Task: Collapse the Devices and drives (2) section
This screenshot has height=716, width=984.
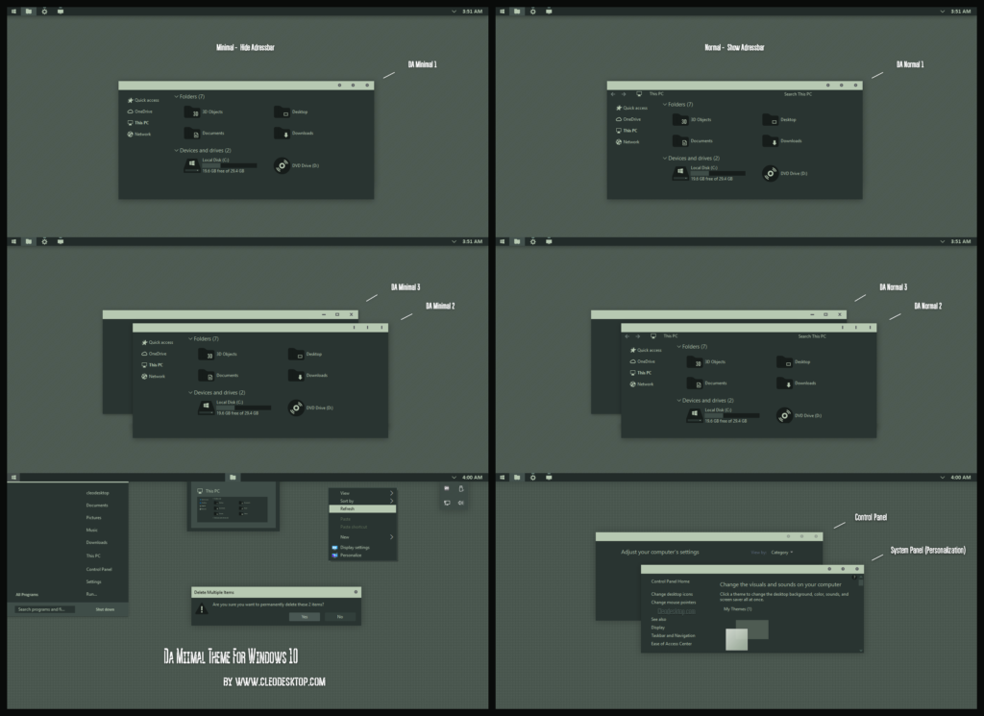Action: click(x=178, y=150)
